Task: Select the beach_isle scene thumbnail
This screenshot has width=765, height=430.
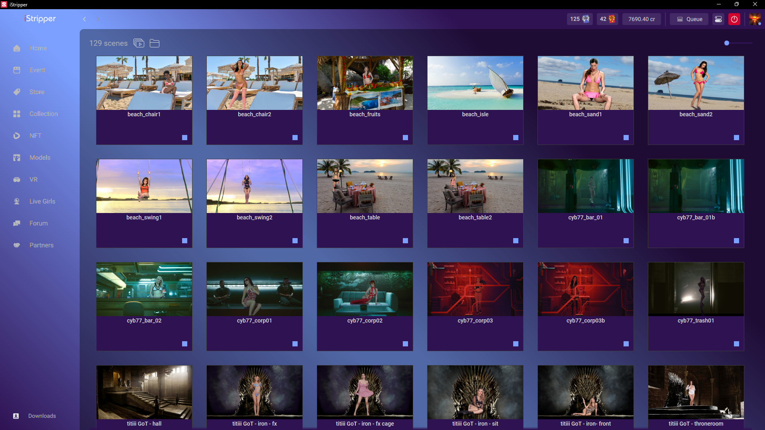Action: point(475,83)
